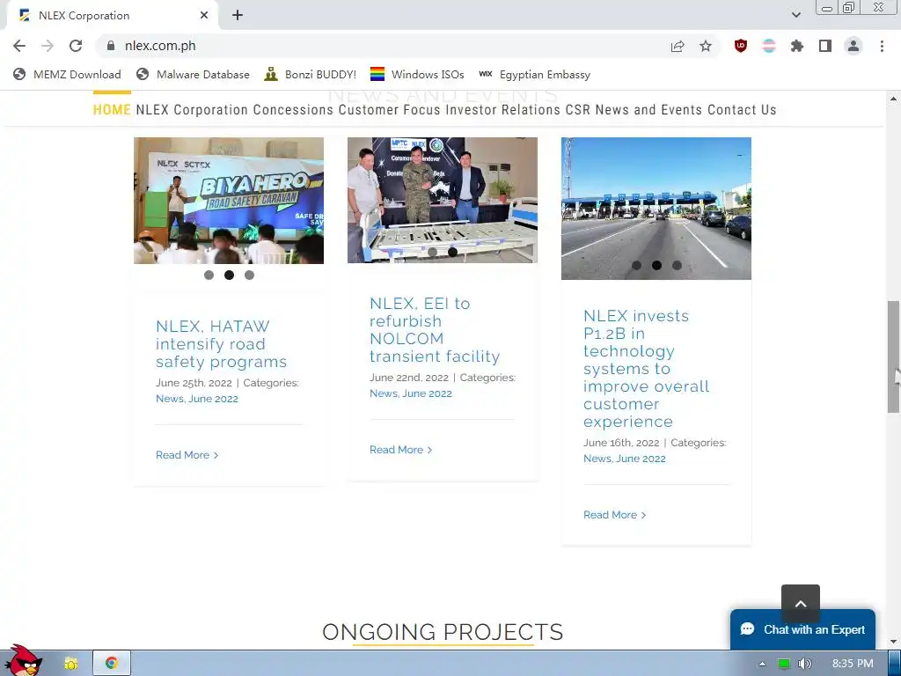Image resolution: width=901 pixels, height=676 pixels.
Task: Open NLEX, HATAW road safety article
Action: coord(221,344)
